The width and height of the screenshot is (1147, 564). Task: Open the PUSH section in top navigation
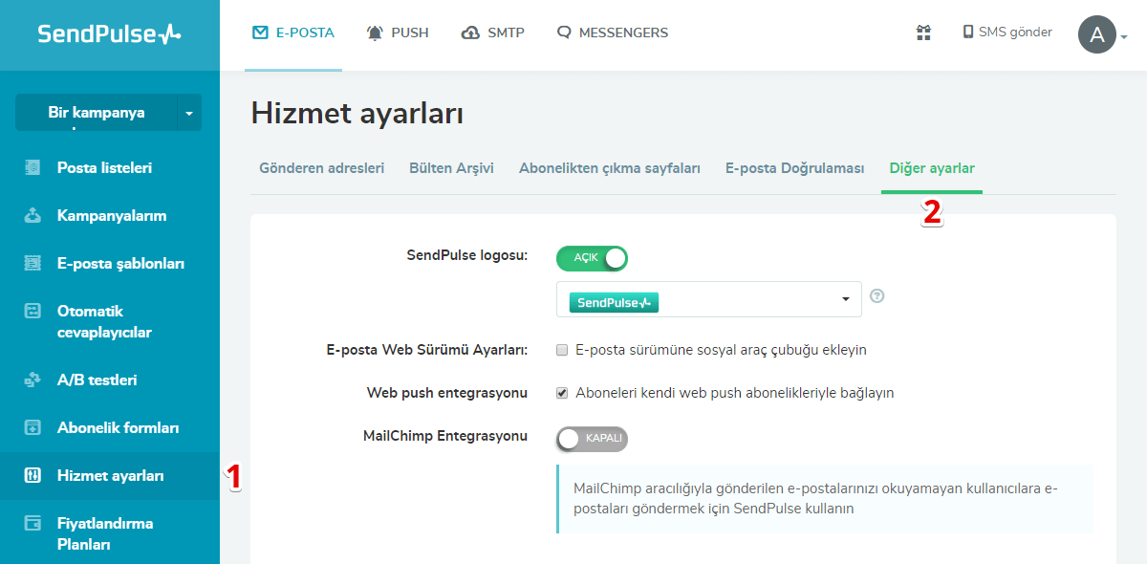(398, 33)
